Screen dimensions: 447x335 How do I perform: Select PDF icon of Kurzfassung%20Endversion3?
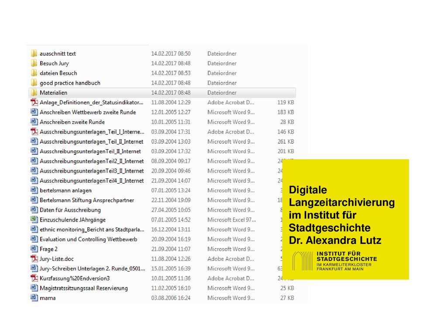pos(34,278)
